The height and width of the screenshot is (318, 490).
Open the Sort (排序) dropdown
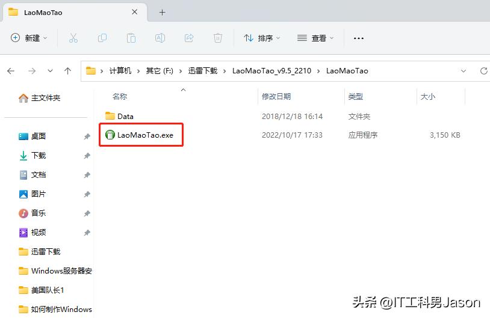(262, 38)
